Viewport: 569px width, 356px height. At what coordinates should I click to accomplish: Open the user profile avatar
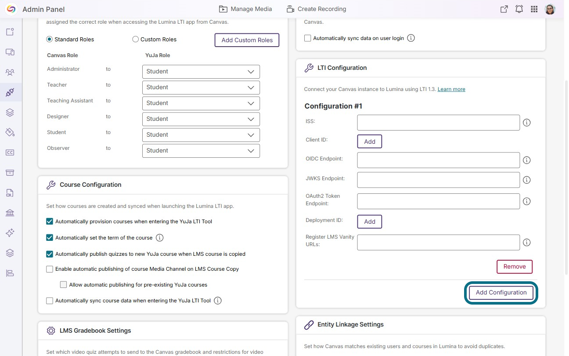tap(550, 9)
